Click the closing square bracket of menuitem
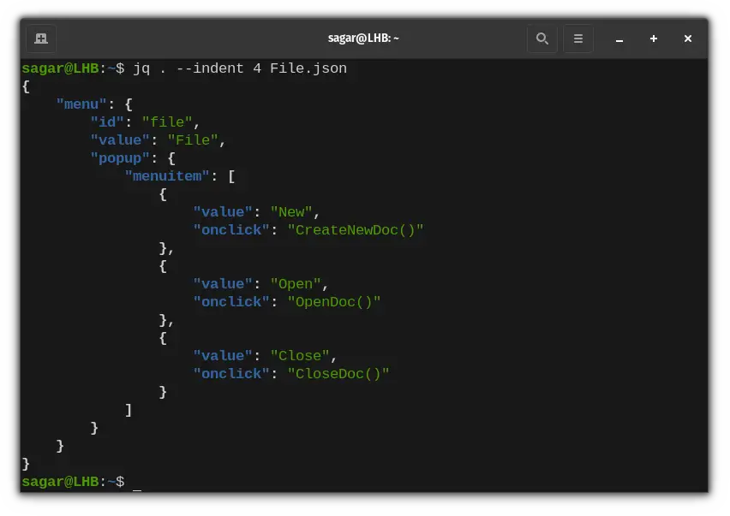This screenshot has height=516, width=730. [x=128, y=409]
